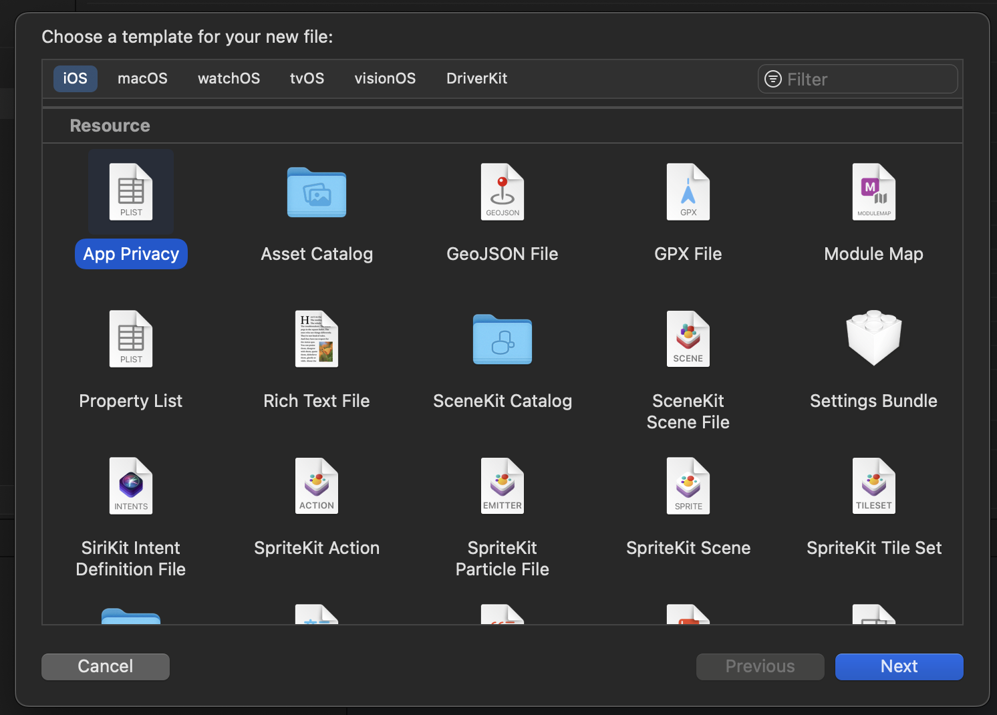
Task: Click the Property List label
Action: point(131,401)
